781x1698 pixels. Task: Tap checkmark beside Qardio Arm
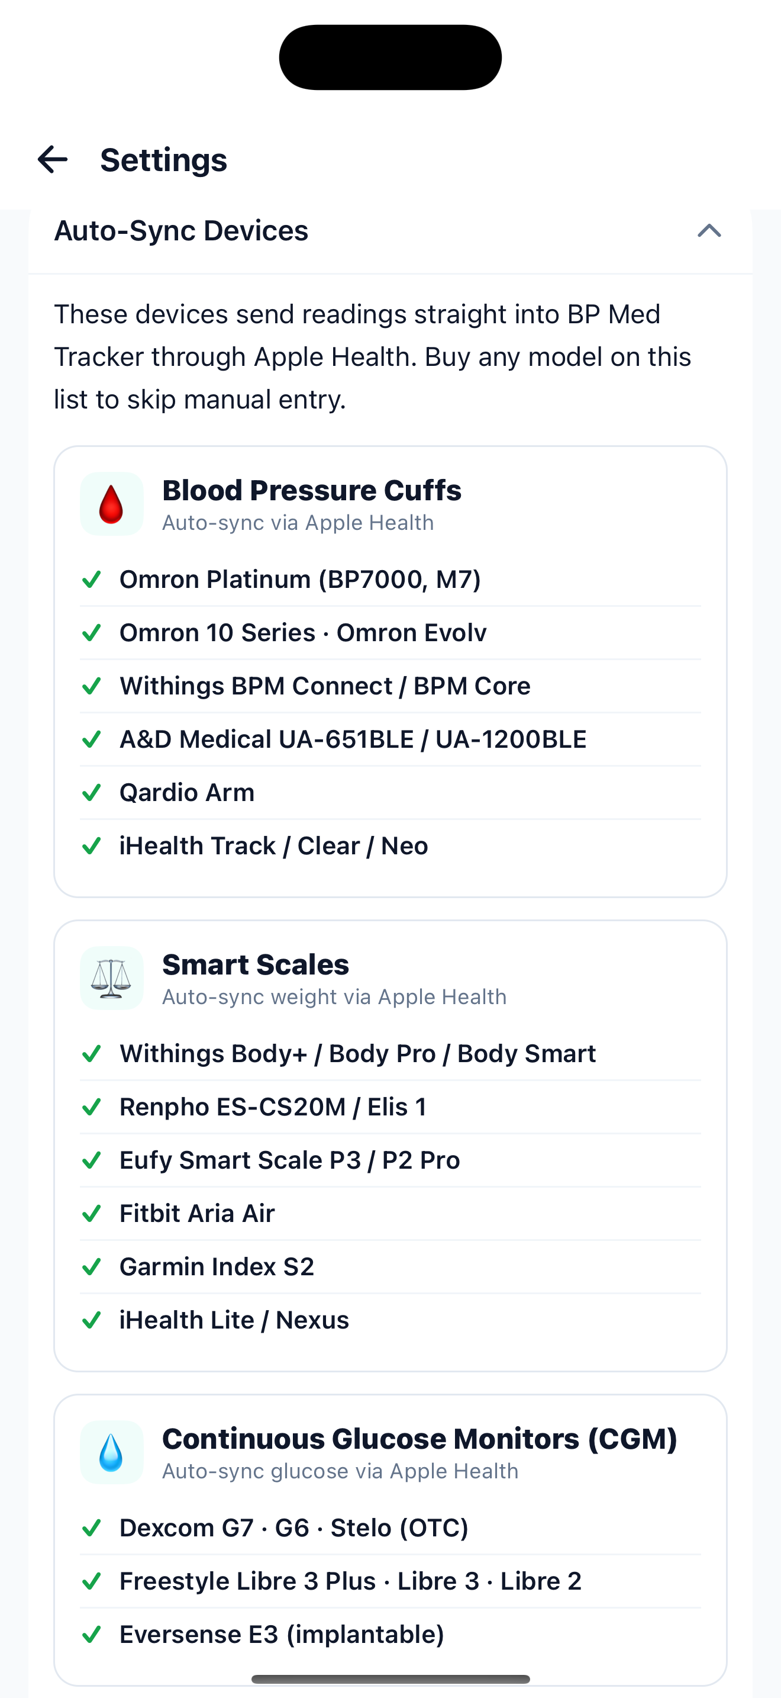click(x=92, y=793)
